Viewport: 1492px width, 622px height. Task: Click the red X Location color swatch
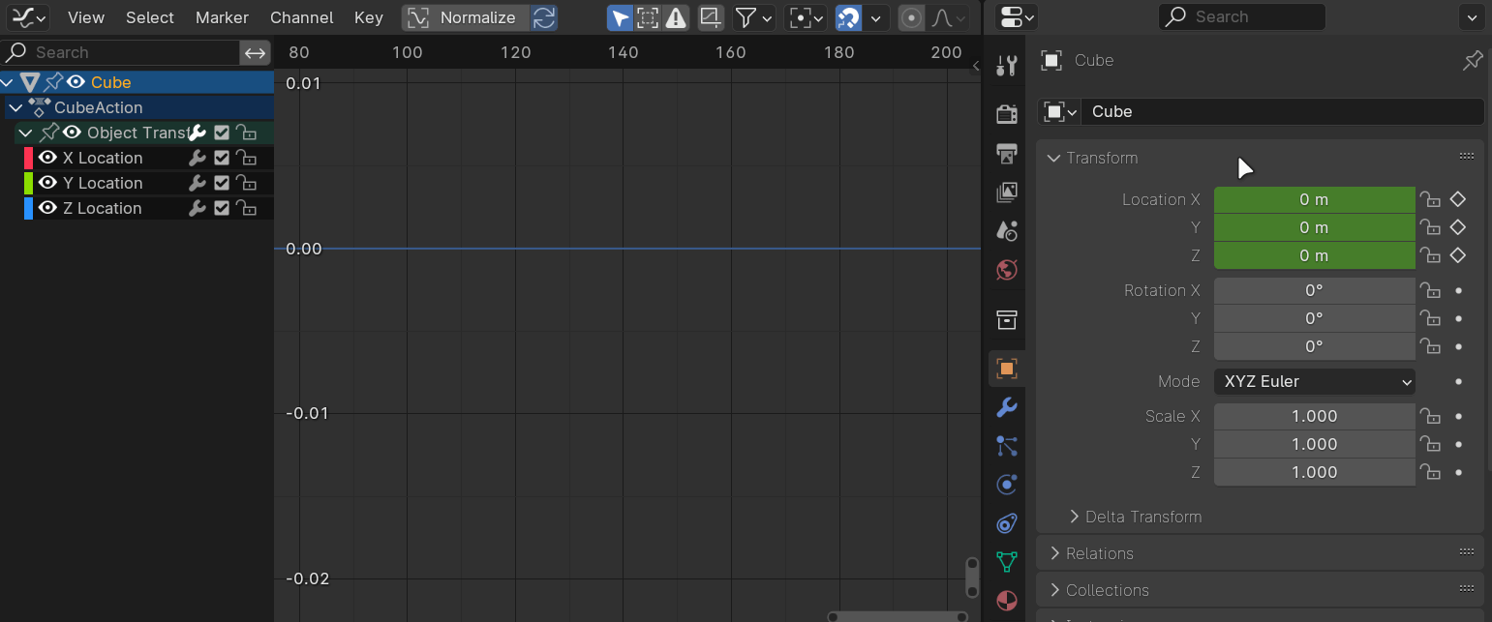tap(28, 158)
